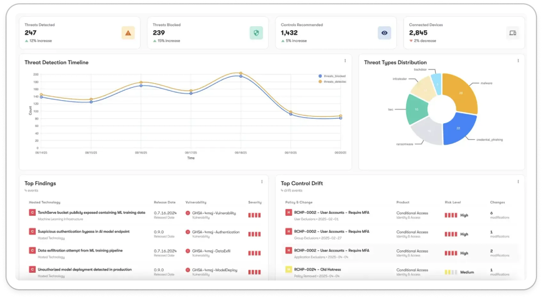
Task: Sort by Severity column header
Action: tap(255, 202)
